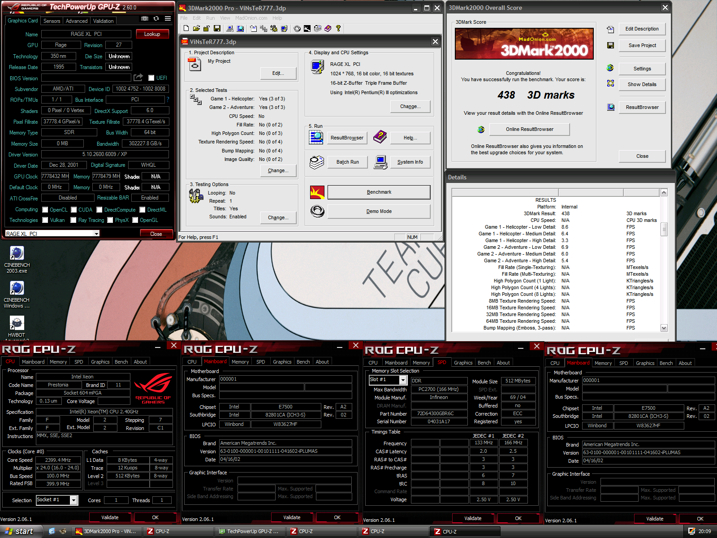Click Change button under Testing Options
The height and width of the screenshot is (538, 717).
coord(278,217)
